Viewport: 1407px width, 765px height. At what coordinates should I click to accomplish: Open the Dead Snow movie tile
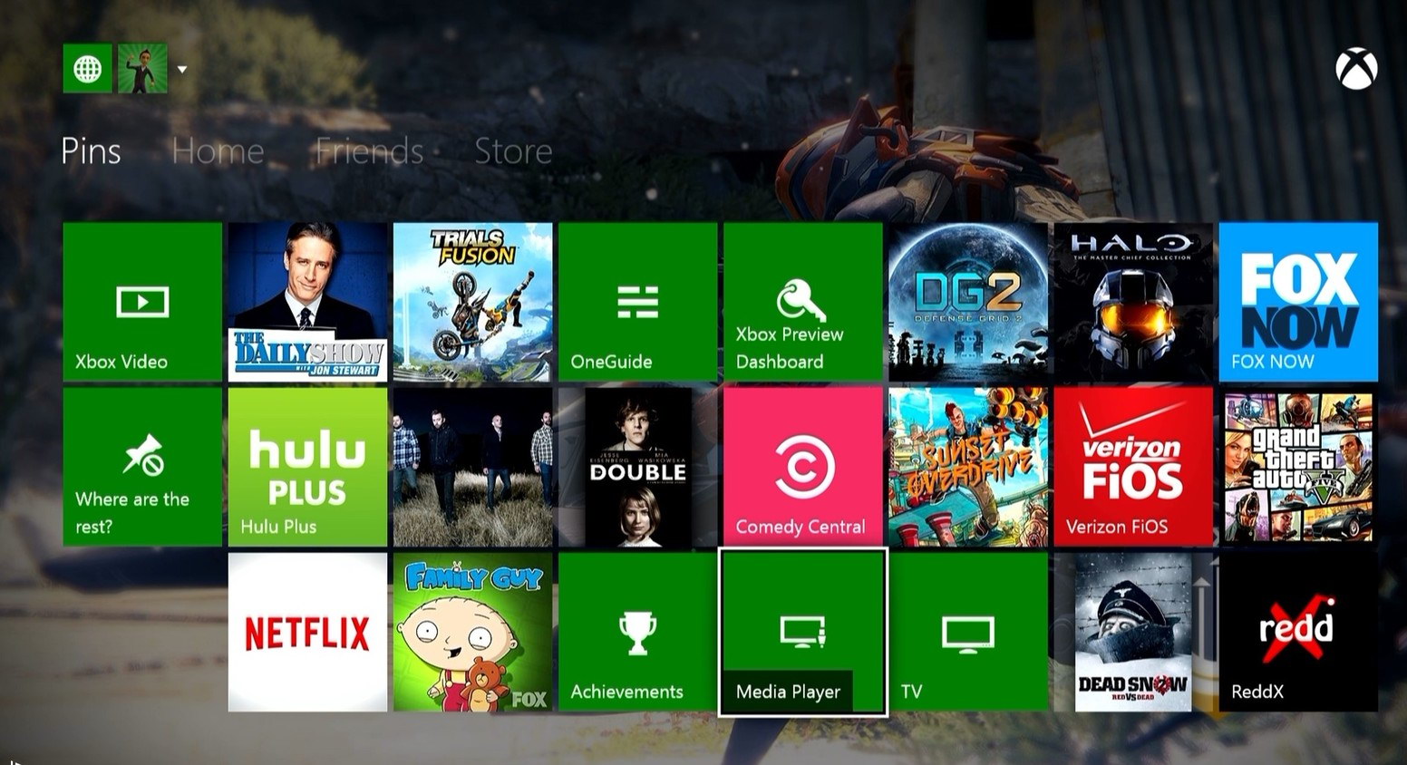tap(1132, 632)
